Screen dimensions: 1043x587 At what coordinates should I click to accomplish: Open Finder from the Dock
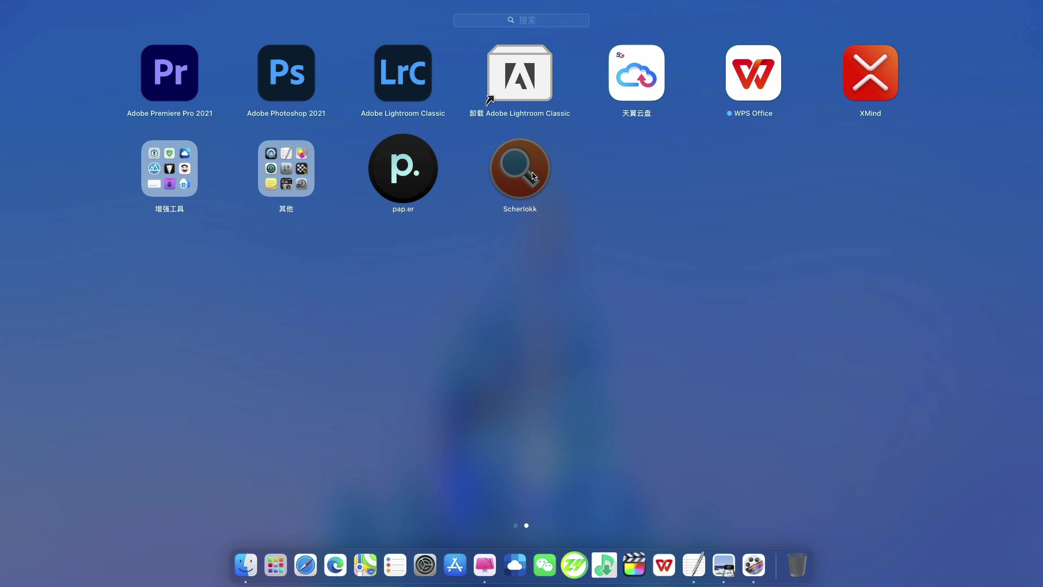(x=246, y=565)
